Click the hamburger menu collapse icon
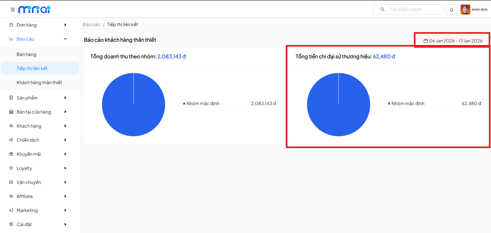 click(x=13, y=10)
